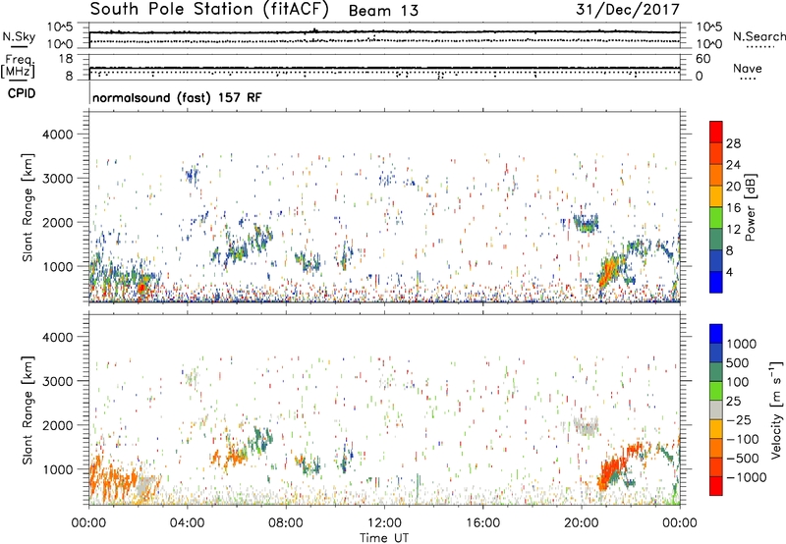Click 'Slant Range [km]' label of velocity panel
The width and height of the screenshot is (786, 544).
tap(28, 410)
